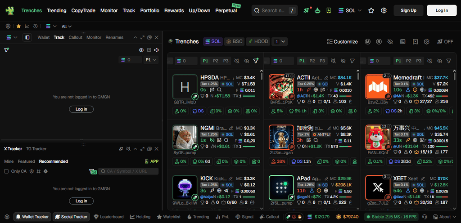Go to the Trending nav item
461x223 pixels.
pyautogui.click(x=56, y=10)
